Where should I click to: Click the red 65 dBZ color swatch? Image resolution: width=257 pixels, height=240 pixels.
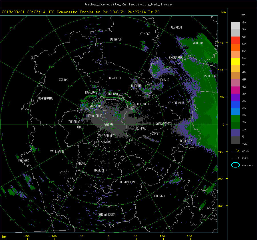[235, 40]
